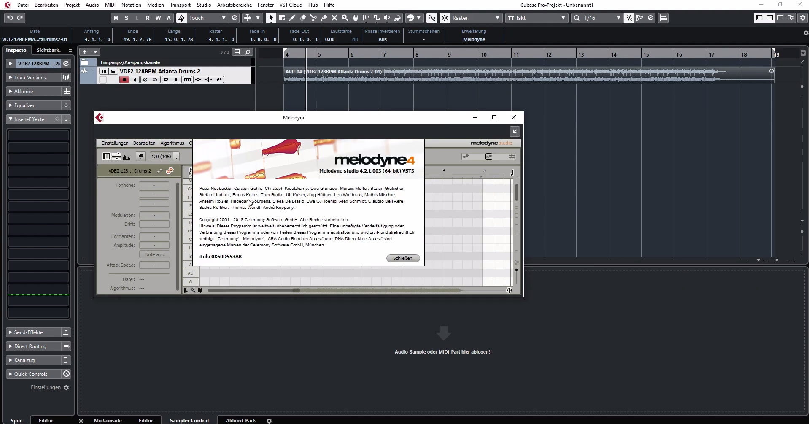Select the Play speaker tool
809x424 pixels.
[387, 18]
